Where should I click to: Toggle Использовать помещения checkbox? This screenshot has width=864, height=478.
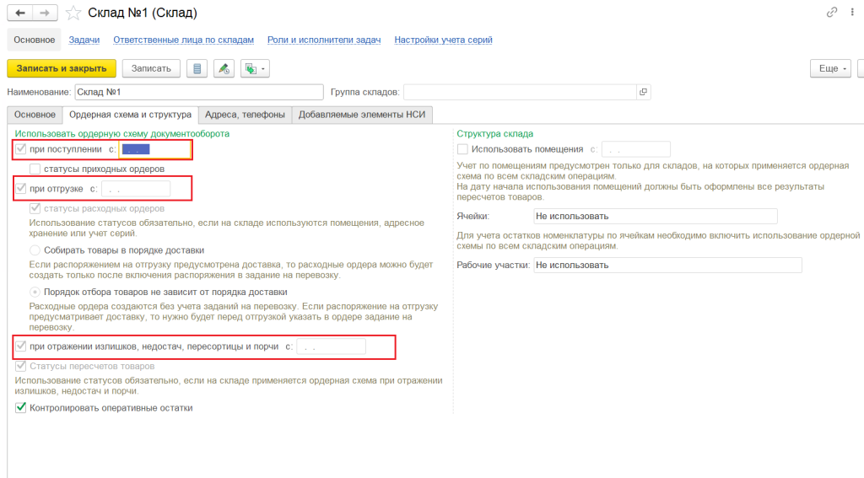coord(463,148)
